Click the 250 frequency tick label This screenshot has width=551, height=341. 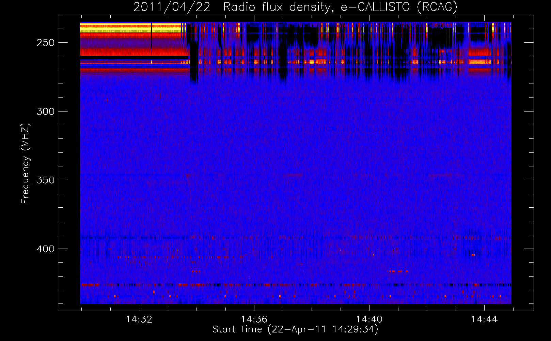pos(46,43)
